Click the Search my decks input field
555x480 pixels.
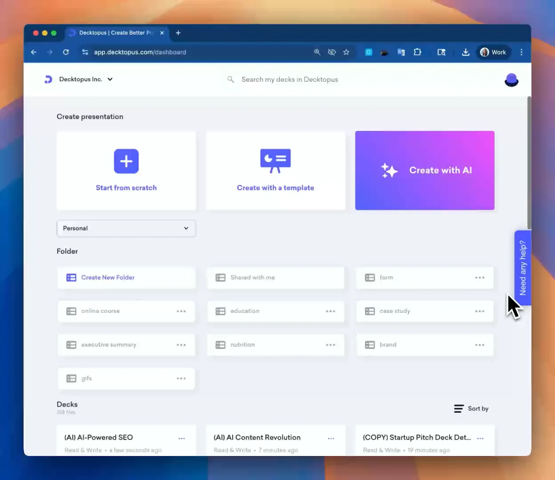coord(289,80)
